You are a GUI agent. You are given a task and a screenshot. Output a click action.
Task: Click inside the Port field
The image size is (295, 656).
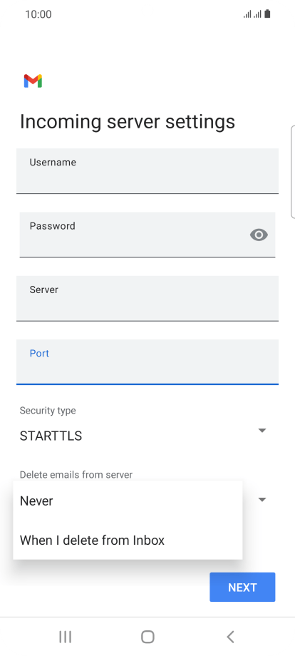147,362
